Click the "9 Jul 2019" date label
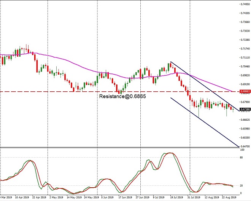 point(159,197)
